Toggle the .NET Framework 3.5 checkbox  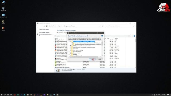coord(71,42)
